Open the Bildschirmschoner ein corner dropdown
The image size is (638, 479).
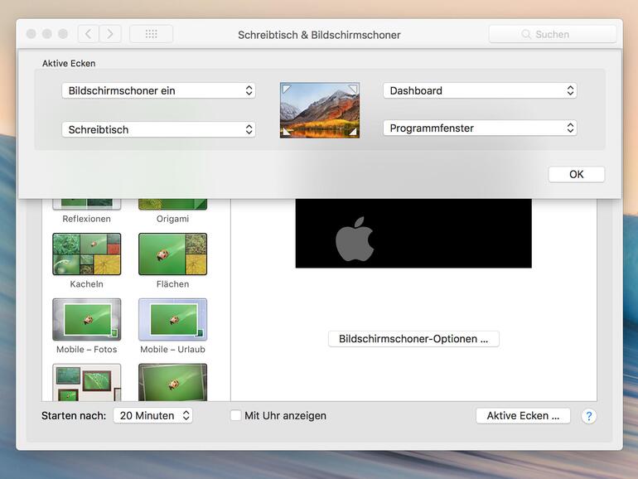click(158, 90)
